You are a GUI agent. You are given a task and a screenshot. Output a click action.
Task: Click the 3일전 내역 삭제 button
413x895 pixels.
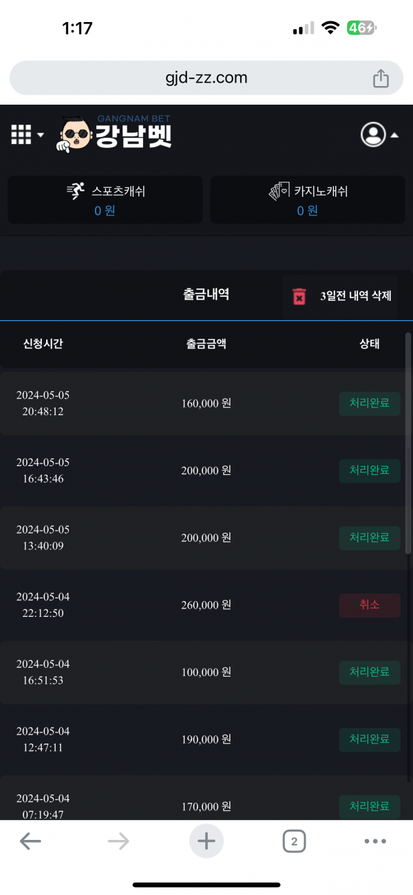coord(355,296)
